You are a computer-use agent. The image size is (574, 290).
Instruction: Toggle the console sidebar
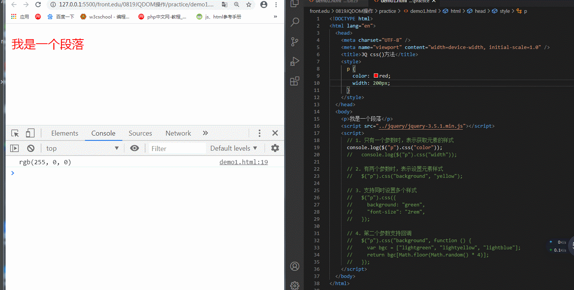click(x=14, y=148)
